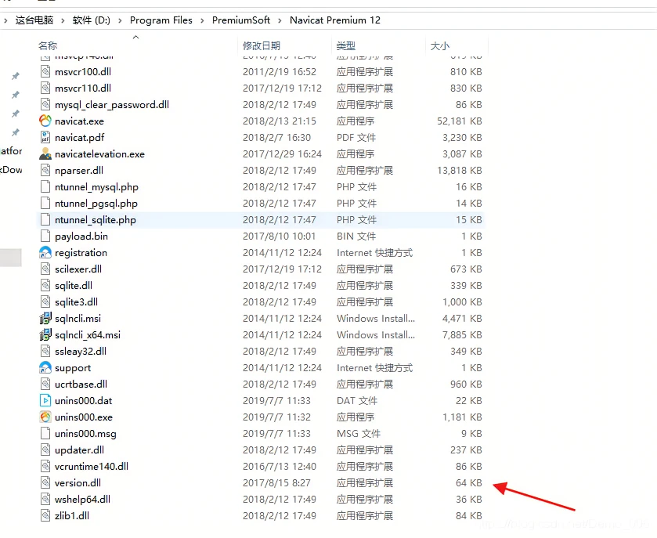Sort by 类型 column header
Viewport: 657px width, 538px height.
click(x=346, y=45)
